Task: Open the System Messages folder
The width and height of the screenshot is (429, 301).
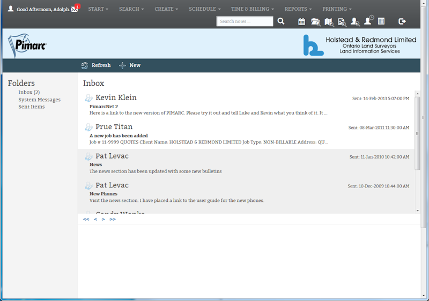Action: tap(39, 100)
